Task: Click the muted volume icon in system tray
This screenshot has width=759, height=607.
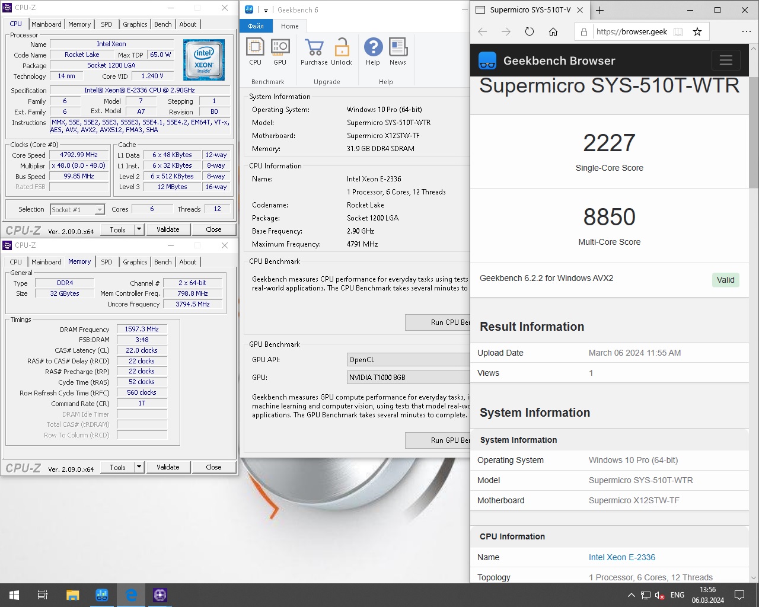Action: coord(659,595)
